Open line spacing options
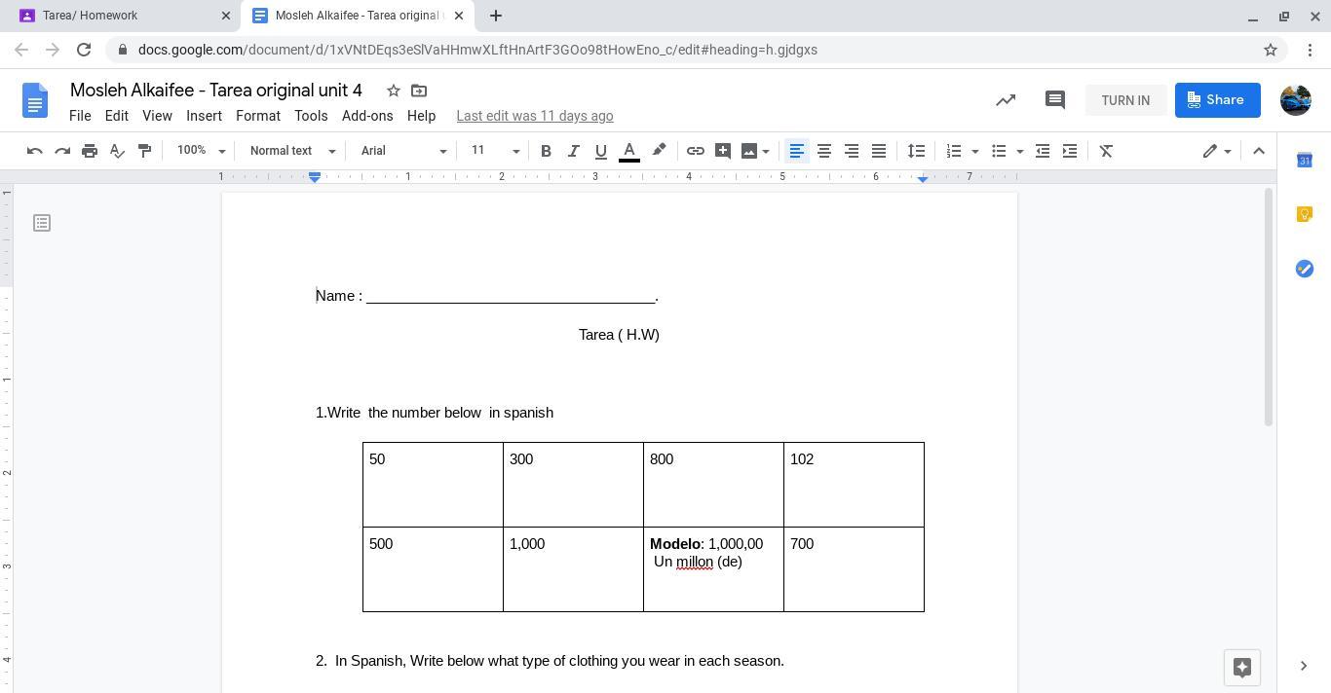1331x693 pixels. pos(916,151)
